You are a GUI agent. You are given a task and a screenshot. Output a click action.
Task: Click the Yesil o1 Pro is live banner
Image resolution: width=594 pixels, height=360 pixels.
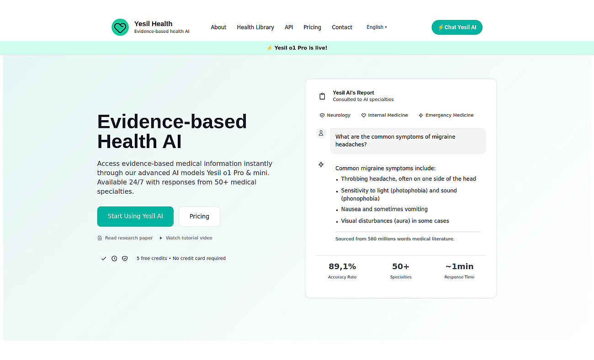297,48
